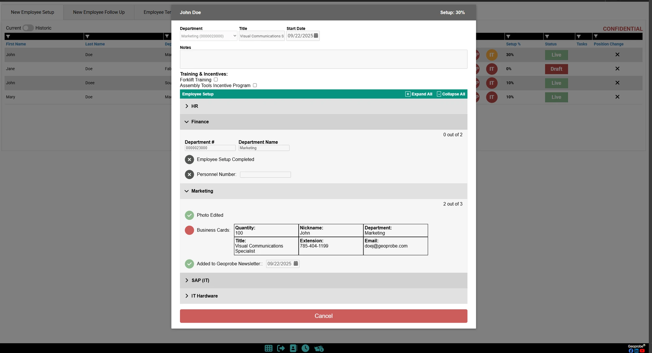Click the Last Name column filter icon
The image size is (652, 353).
(87, 37)
